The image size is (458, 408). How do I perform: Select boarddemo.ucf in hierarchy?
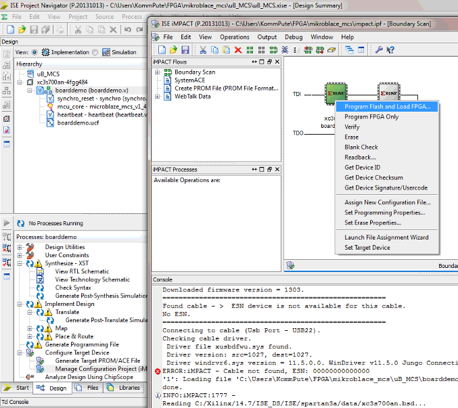pos(78,123)
